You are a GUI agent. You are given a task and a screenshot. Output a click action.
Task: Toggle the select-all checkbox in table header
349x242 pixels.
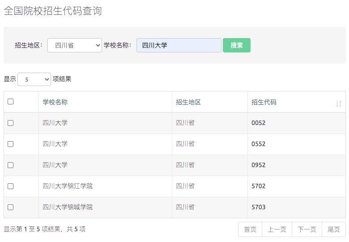[10, 102]
